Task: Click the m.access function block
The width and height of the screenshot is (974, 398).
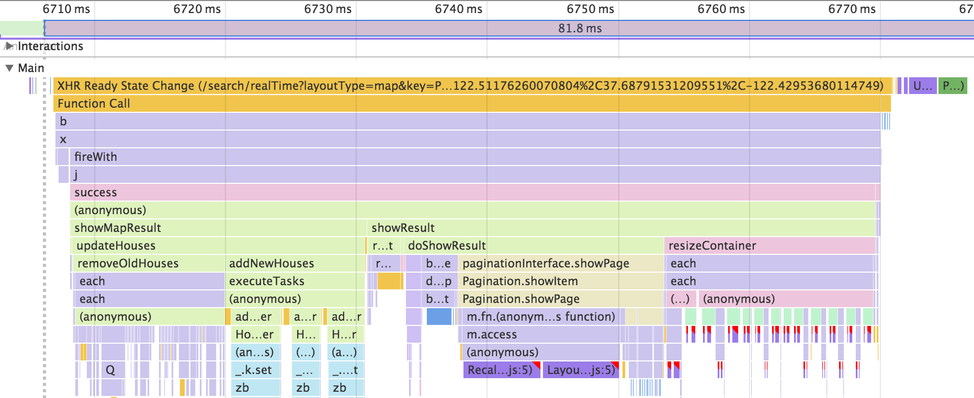Action: pyautogui.click(x=539, y=334)
